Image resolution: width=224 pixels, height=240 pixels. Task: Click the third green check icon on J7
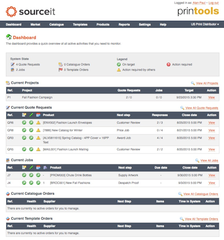pyautogui.click(x=38, y=175)
